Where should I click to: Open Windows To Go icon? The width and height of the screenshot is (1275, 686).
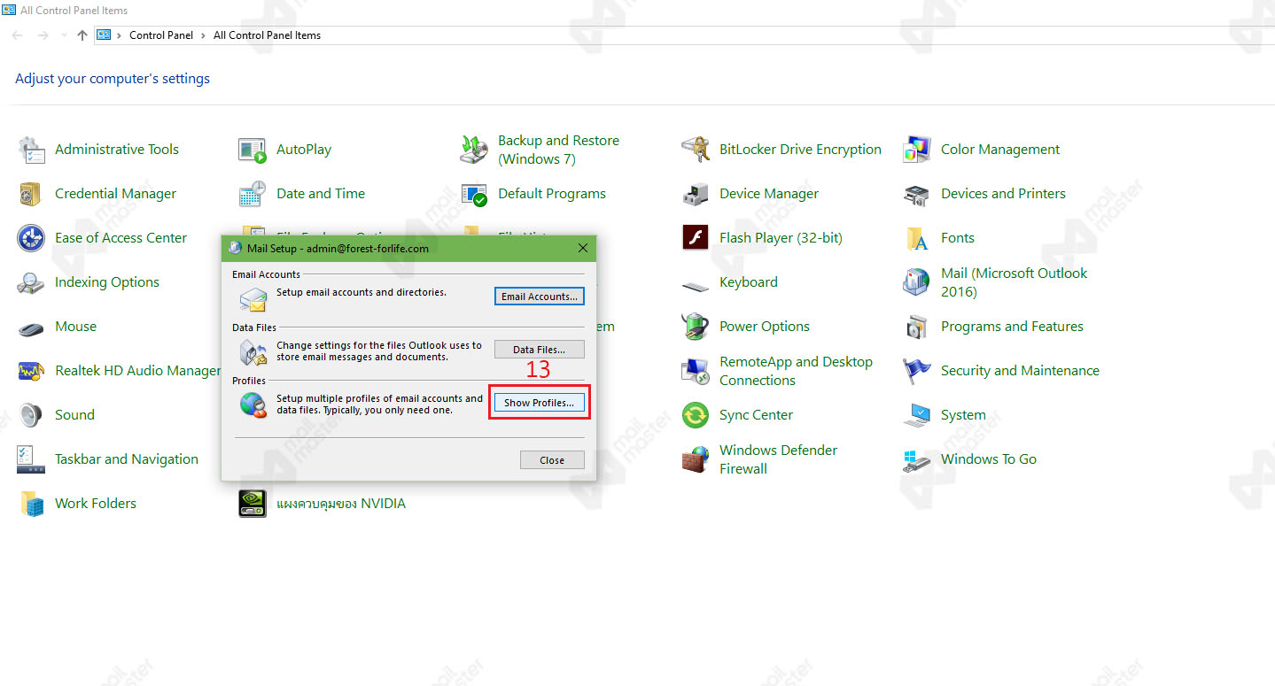(x=917, y=459)
